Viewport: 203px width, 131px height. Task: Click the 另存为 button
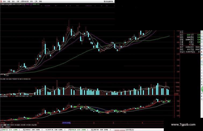12,125
